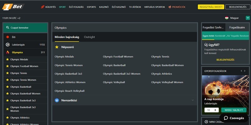
Task: Open the Sport menu
Action: click(62, 7)
